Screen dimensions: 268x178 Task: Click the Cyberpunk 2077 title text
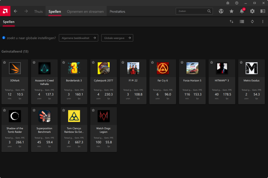[x=104, y=81]
